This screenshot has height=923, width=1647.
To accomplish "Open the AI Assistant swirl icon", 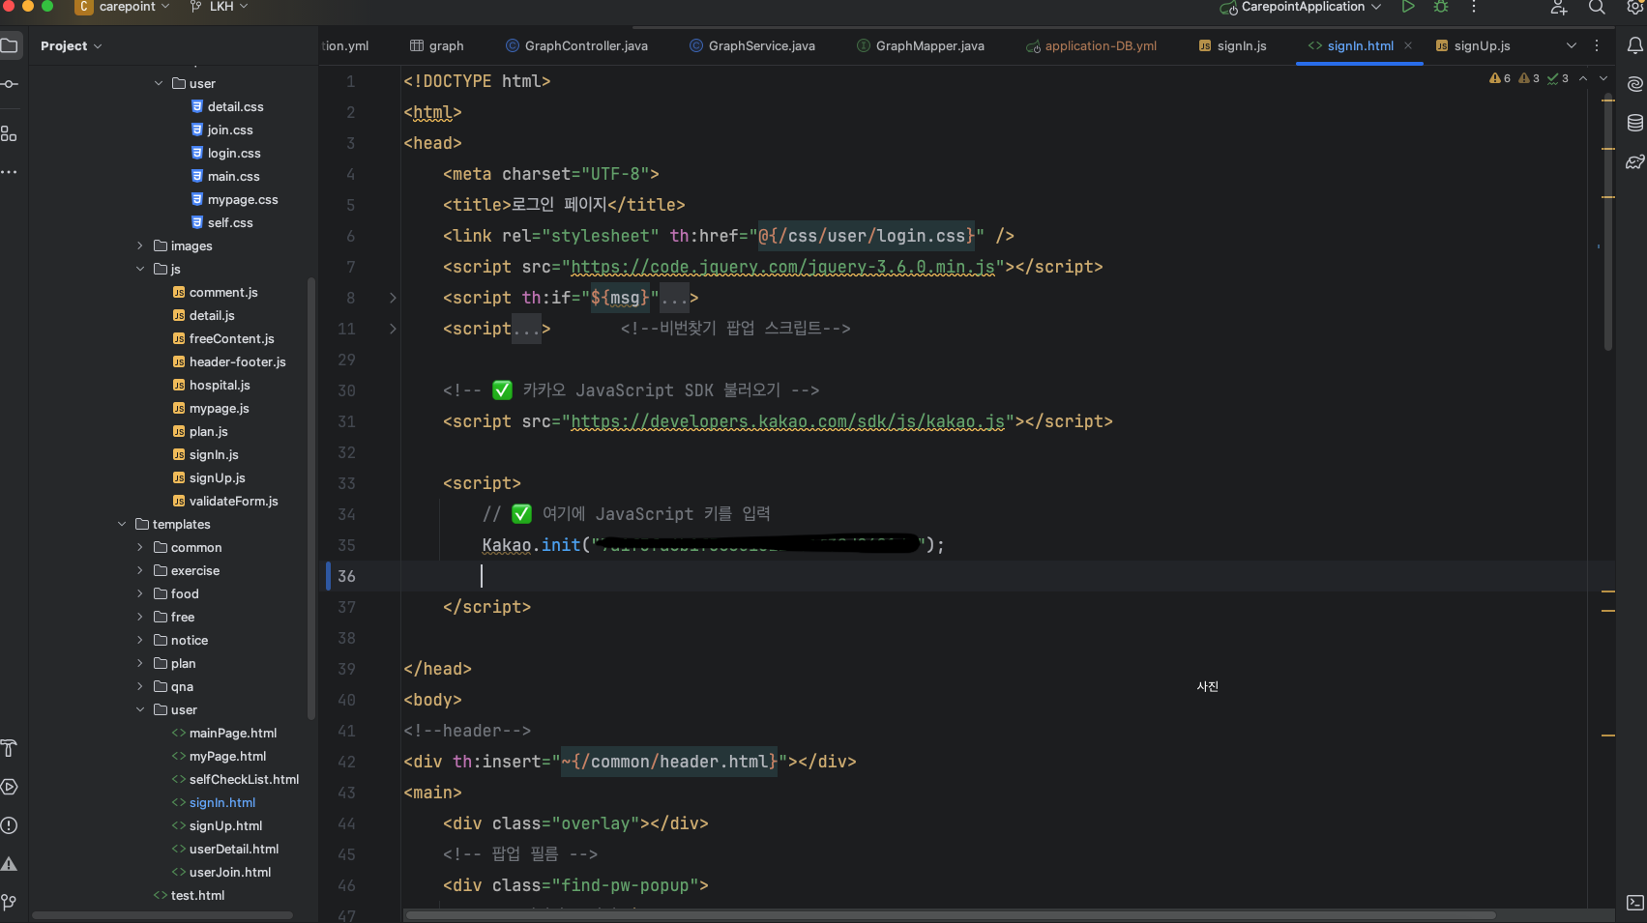I will tap(1635, 84).
